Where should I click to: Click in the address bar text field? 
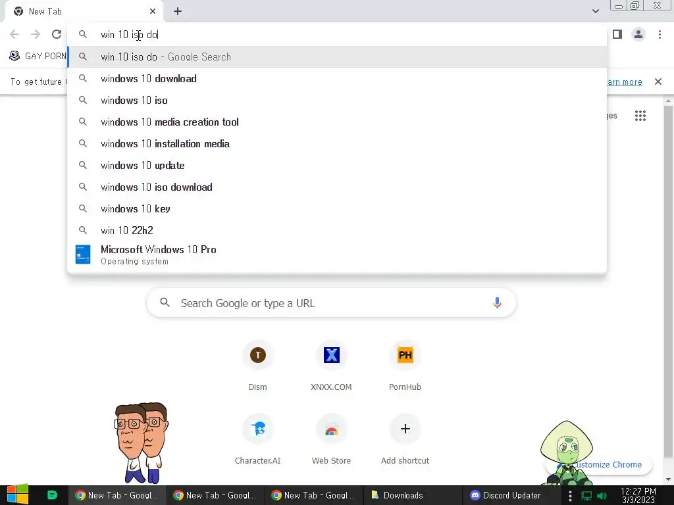pos(337,34)
